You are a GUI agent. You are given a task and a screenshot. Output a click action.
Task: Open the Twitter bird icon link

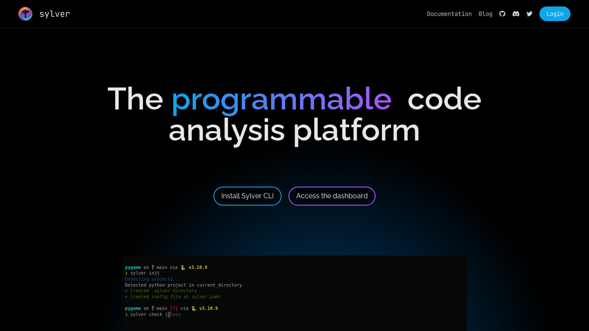[x=529, y=14]
